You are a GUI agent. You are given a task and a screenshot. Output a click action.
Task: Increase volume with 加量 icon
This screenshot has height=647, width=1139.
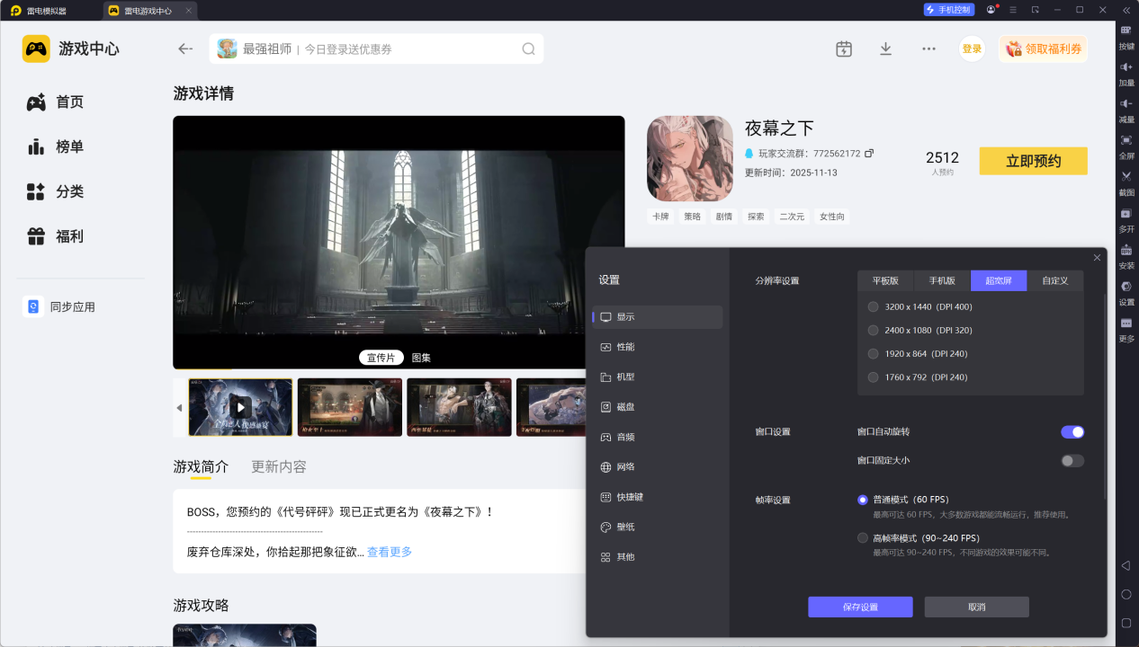1126,67
